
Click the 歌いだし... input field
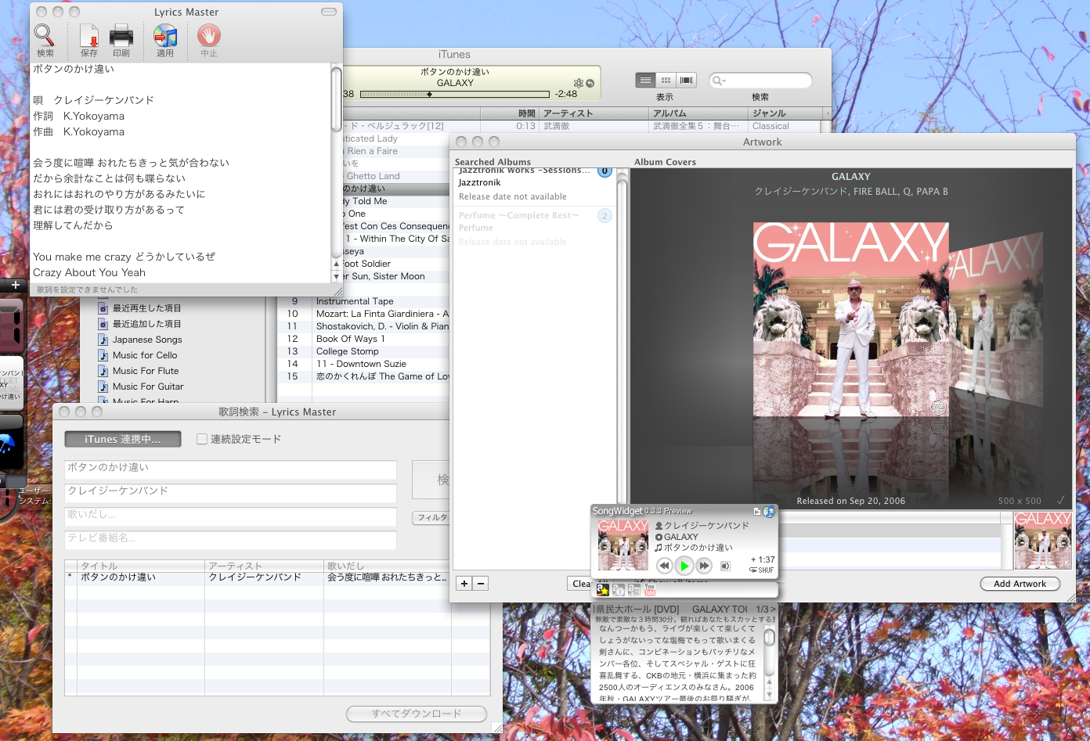click(x=230, y=516)
